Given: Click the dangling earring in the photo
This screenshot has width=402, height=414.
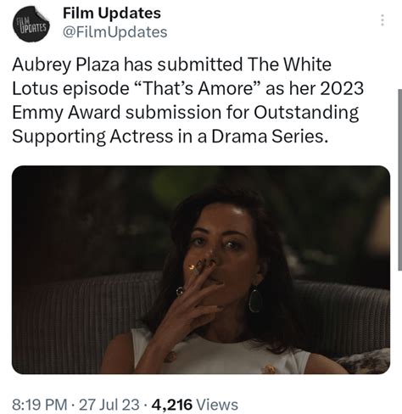Looking at the screenshot, I should tap(255, 299).
